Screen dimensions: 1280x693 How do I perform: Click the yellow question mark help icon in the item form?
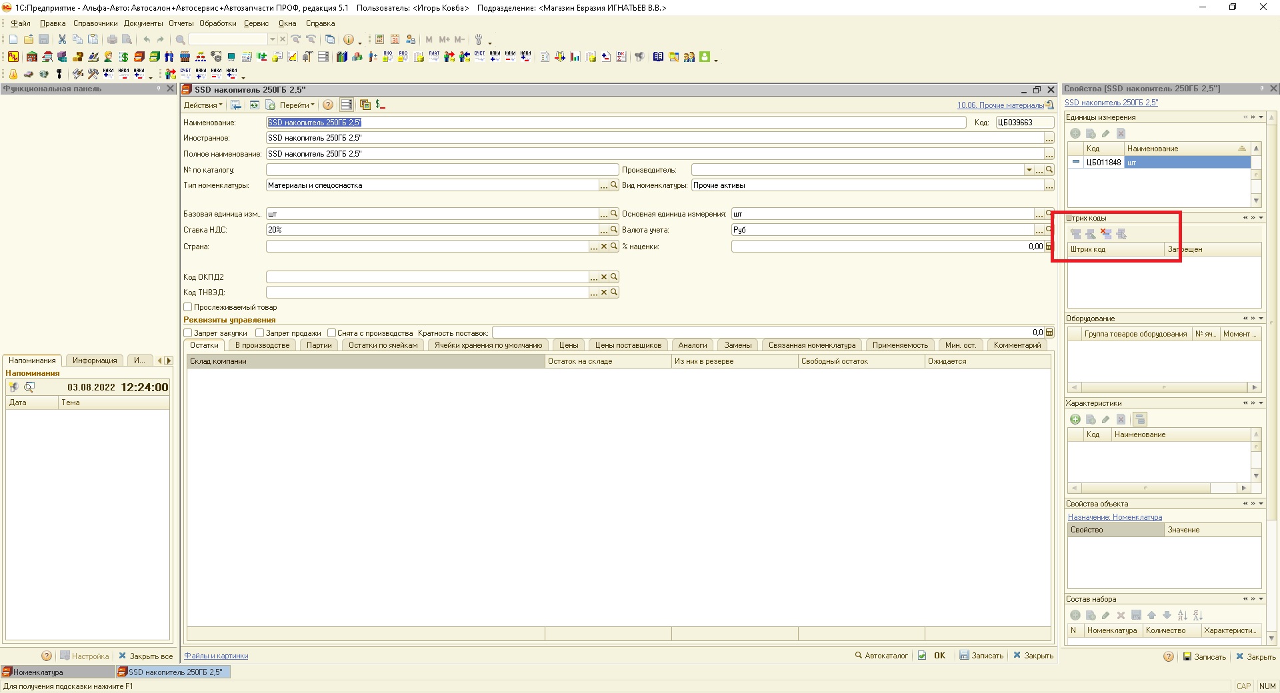click(x=328, y=105)
